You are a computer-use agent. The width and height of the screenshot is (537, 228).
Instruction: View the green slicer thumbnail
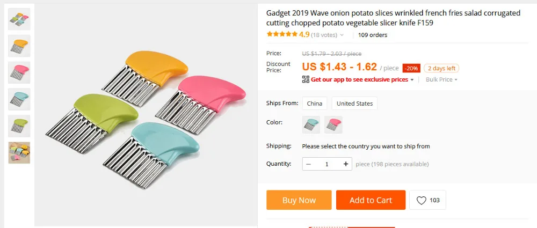(x=19, y=126)
